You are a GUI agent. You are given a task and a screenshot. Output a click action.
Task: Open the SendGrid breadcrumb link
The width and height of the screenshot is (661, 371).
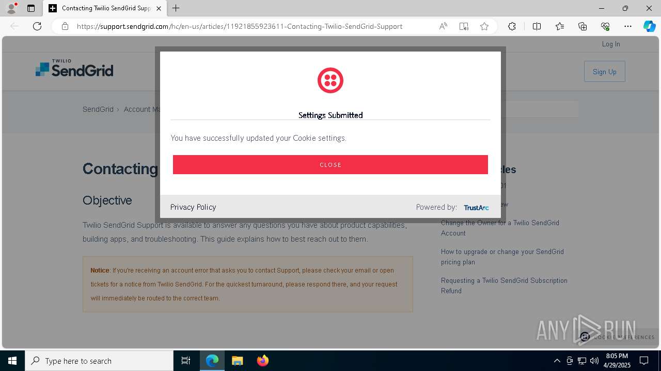(98, 109)
